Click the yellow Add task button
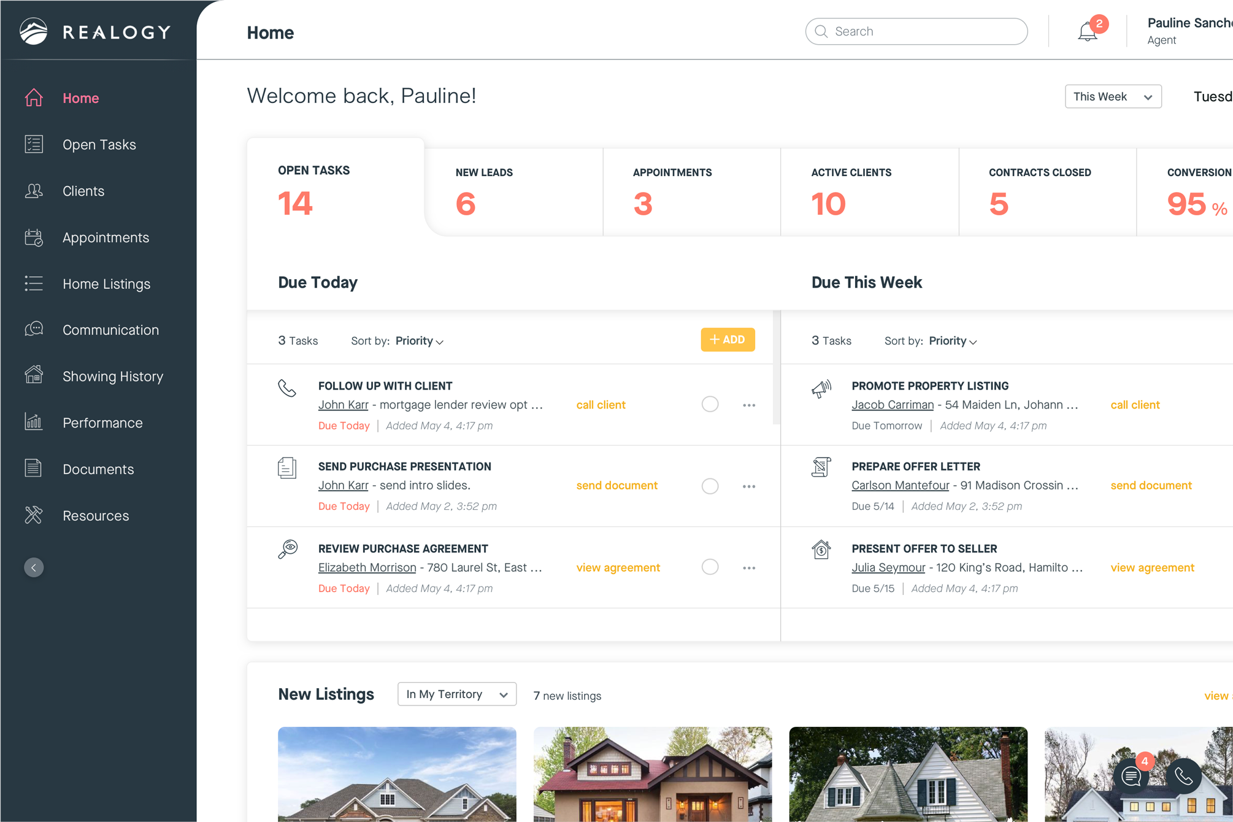This screenshot has height=822, width=1233. (728, 340)
